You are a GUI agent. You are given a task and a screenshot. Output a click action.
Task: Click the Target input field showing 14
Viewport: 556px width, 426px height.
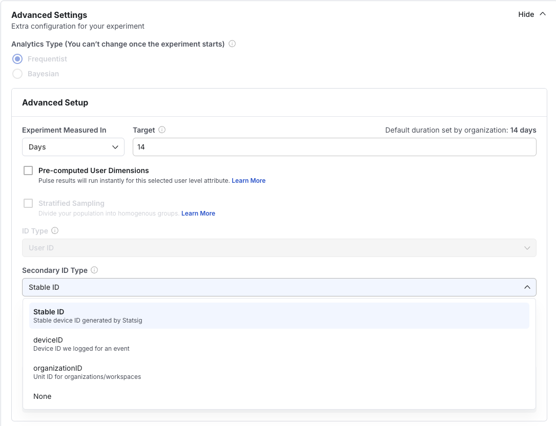(x=333, y=147)
